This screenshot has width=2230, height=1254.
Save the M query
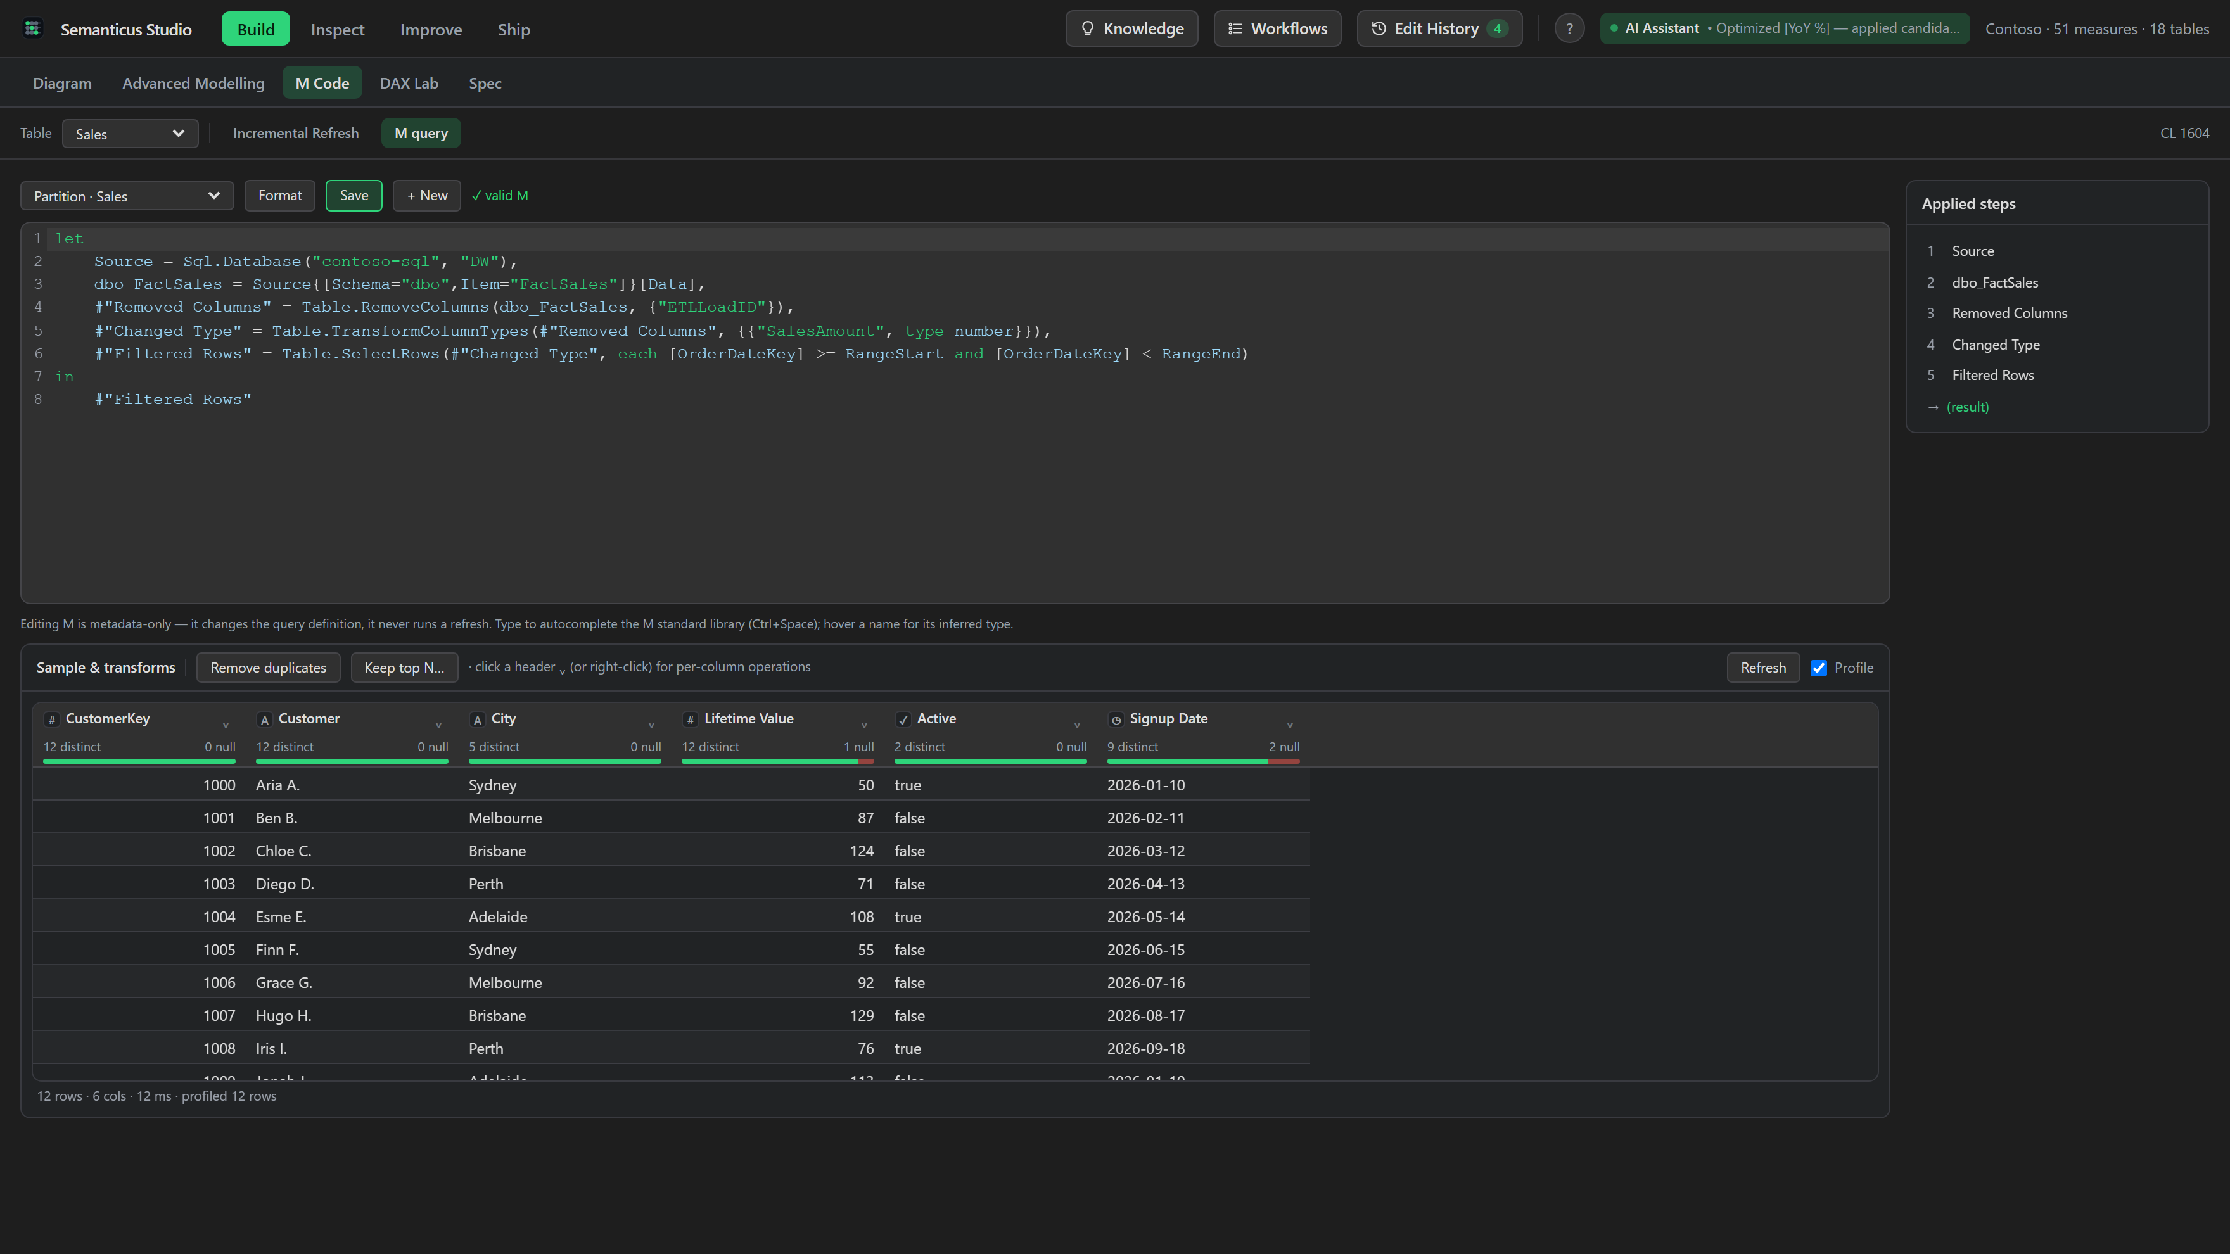tap(354, 196)
